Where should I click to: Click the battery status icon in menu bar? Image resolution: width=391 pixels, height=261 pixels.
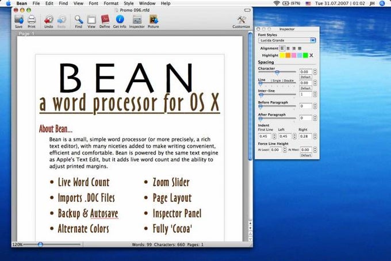286,3
